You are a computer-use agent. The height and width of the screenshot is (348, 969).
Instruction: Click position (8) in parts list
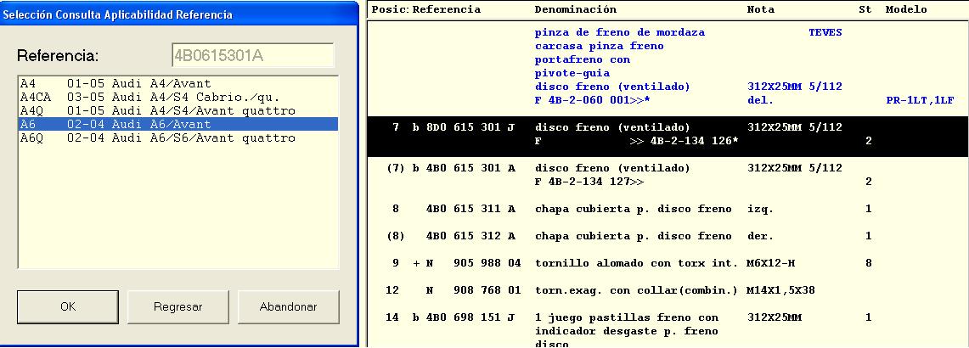396,236
